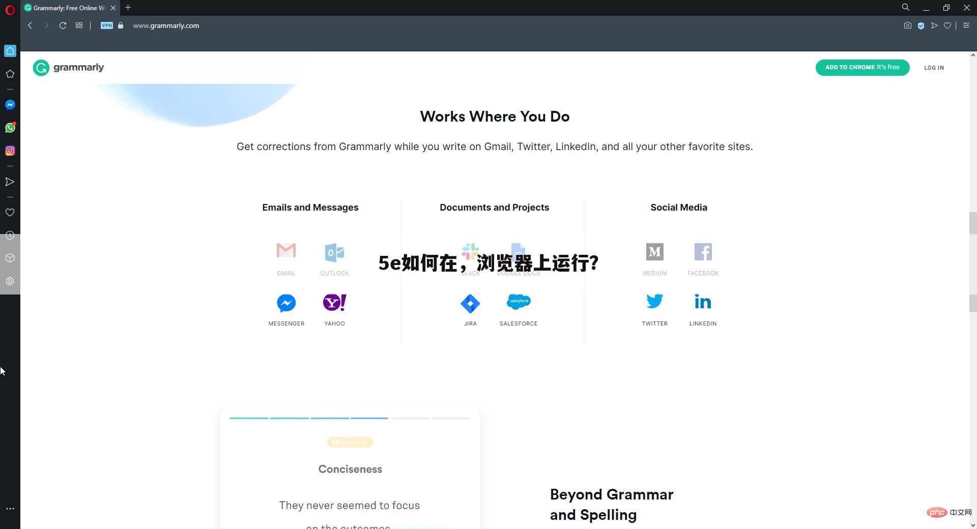Viewport: 977px width, 529px height.
Task: Open the Easy Setup menu icon
Action: (966, 25)
